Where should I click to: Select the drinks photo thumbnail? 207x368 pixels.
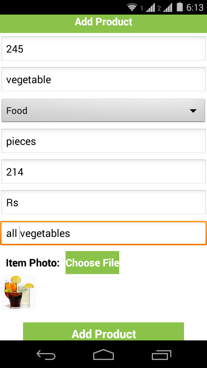pyautogui.click(x=18, y=292)
